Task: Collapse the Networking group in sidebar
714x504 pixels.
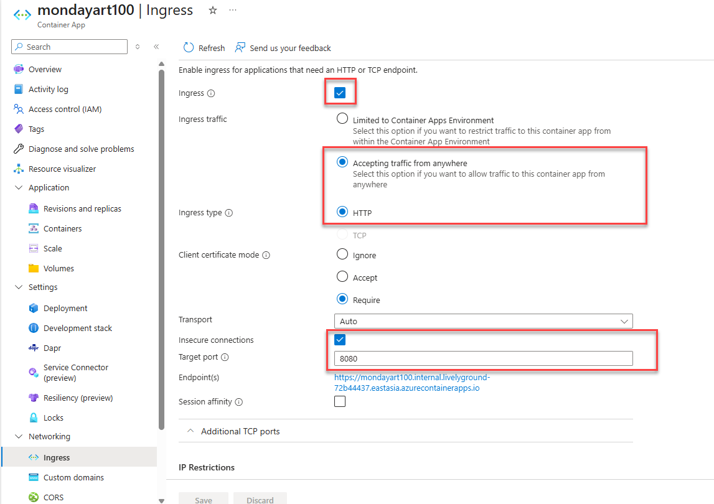Action: point(19,436)
